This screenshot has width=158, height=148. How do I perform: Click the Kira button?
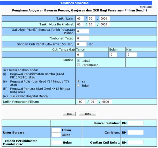[69, 114]
